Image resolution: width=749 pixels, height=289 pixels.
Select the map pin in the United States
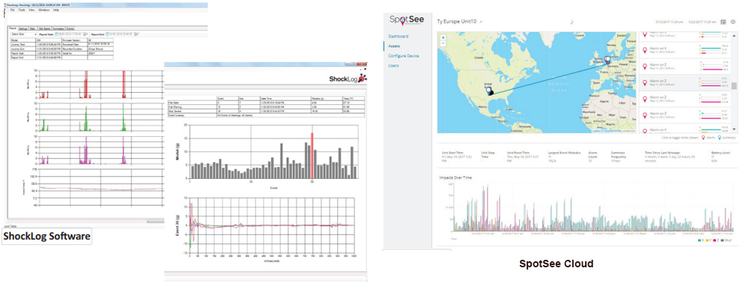[x=489, y=90]
